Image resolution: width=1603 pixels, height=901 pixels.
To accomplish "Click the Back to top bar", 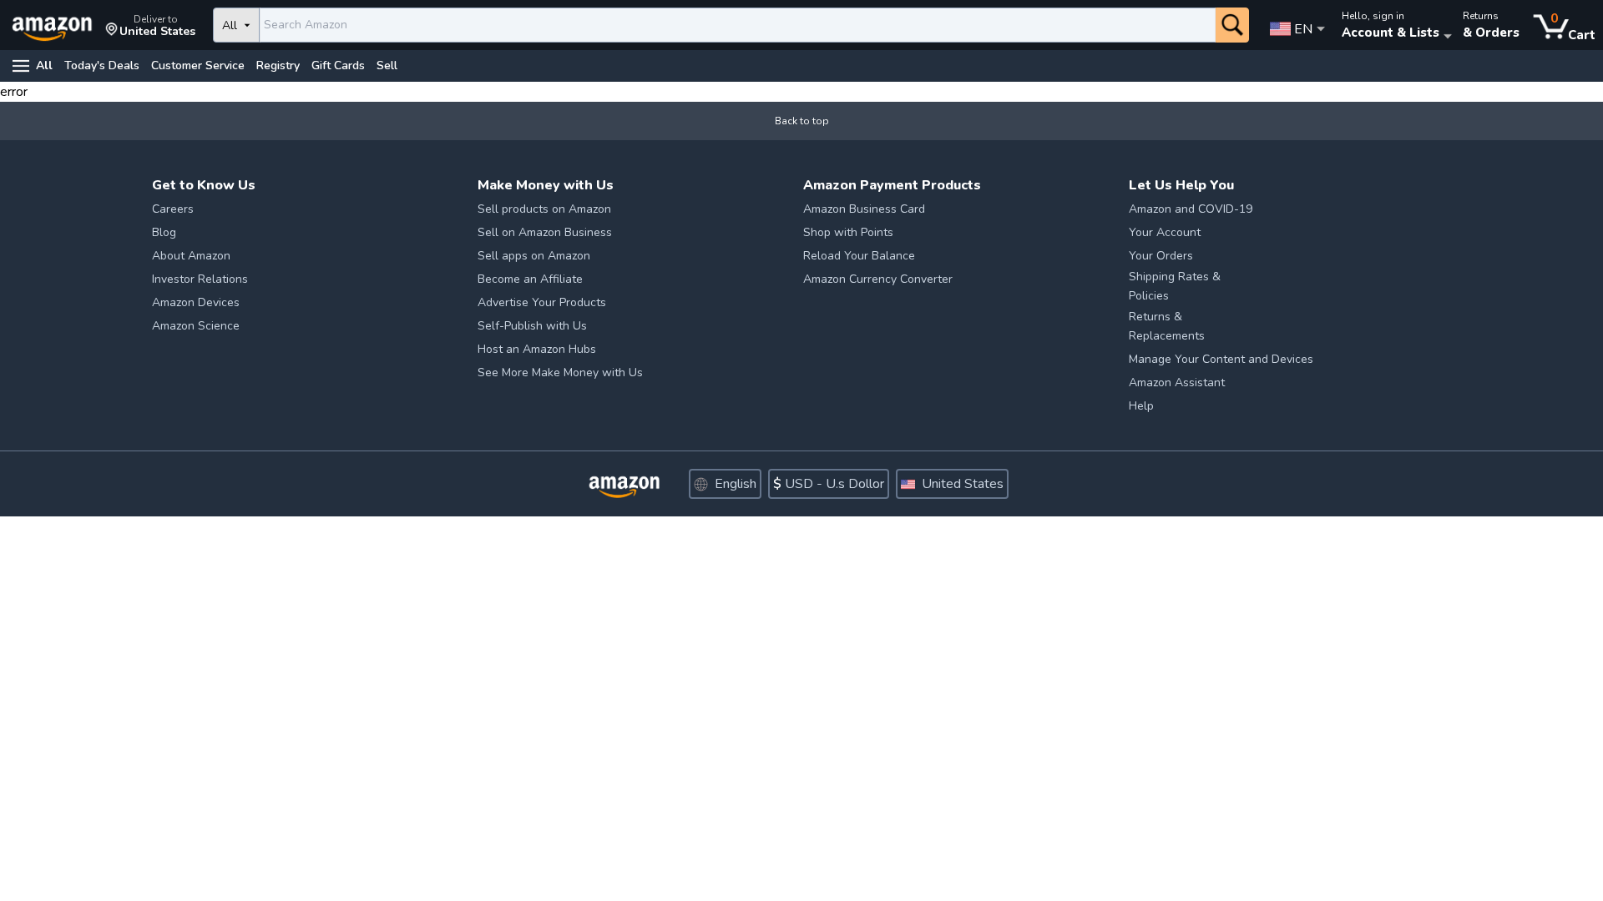I will 801,121.
